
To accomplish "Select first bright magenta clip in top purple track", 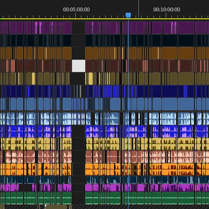I will (x=36, y=28).
